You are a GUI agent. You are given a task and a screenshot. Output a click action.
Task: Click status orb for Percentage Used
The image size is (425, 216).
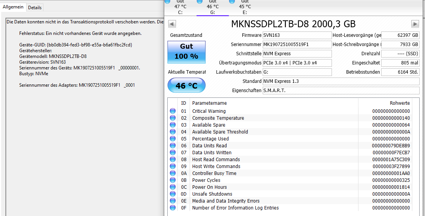click(x=173, y=139)
